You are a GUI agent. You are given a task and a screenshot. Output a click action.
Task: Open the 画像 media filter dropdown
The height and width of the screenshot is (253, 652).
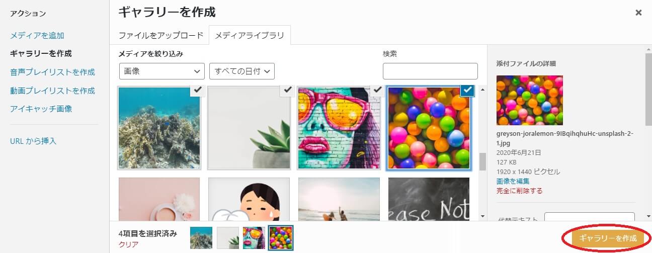click(x=162, y=71)
